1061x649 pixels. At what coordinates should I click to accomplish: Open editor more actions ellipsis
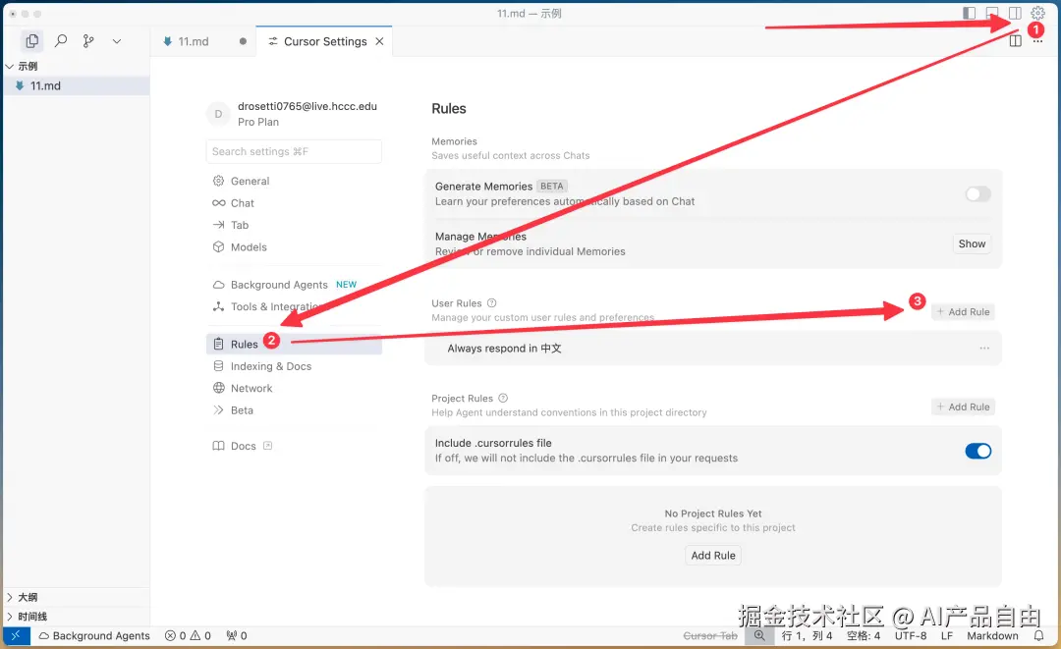point(1037,42)
